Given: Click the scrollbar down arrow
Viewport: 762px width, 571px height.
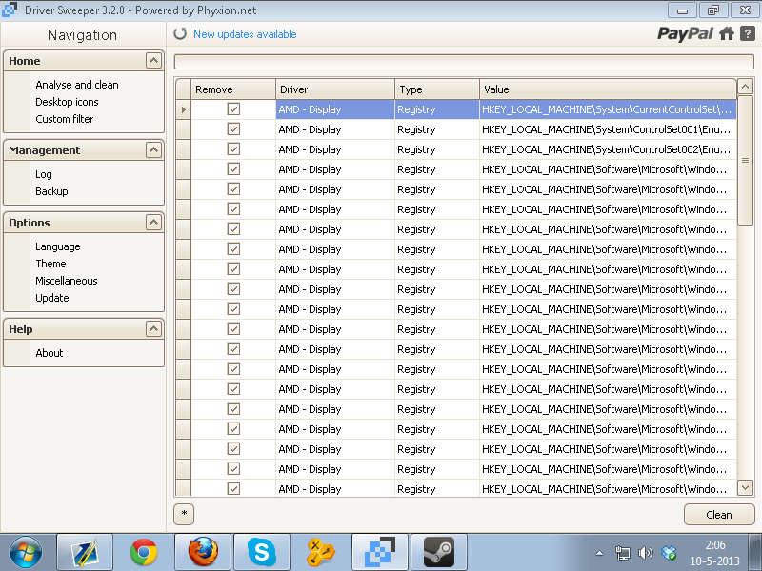Looking at the screenshot, I should [745, 487].
